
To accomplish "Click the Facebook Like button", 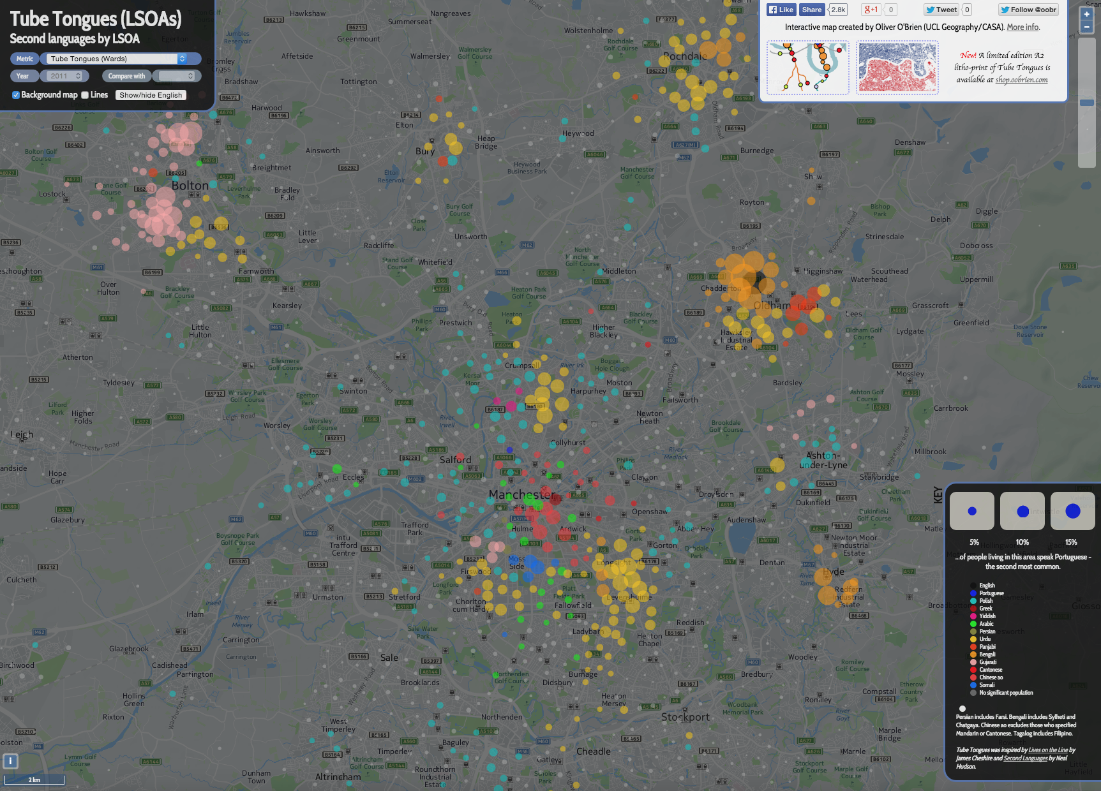I will [x=781, y=10].
